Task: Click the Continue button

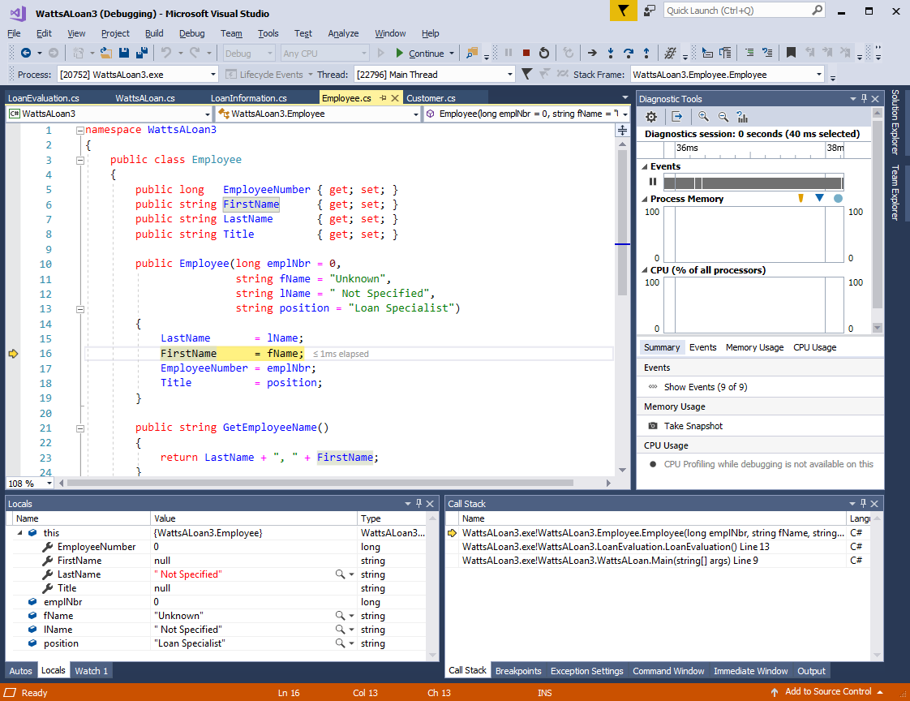Action: point(419,53)
